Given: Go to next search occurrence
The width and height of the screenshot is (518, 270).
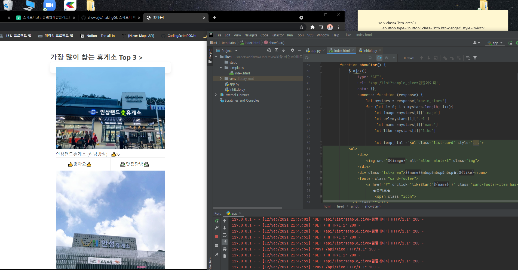Looking at the screenshot, I should point(429,58).
